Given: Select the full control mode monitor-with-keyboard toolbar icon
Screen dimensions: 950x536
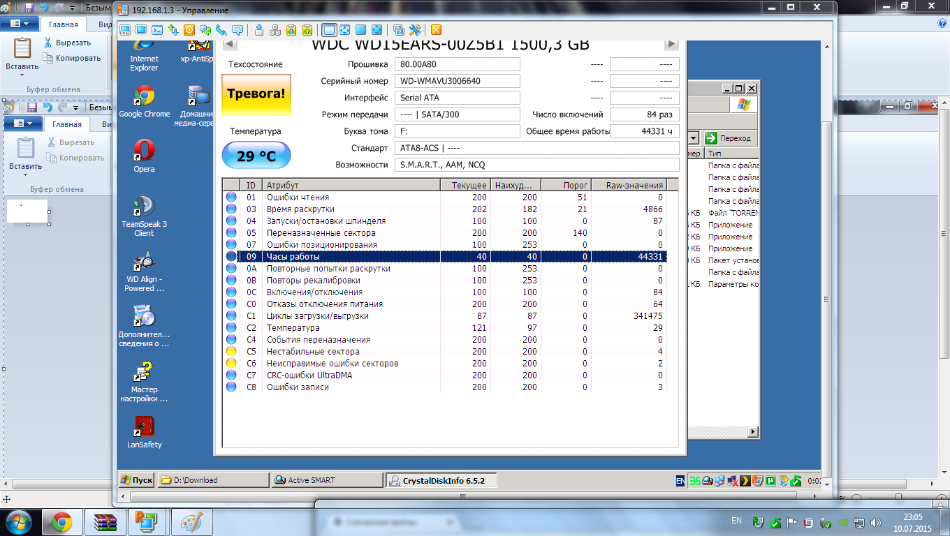Looking at the screenshot, I should point(126,30).
